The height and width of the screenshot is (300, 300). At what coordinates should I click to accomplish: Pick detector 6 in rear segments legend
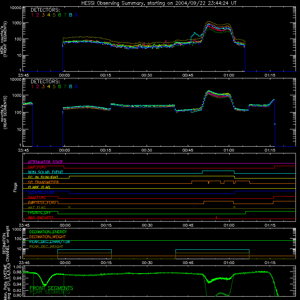pos(60,87)
